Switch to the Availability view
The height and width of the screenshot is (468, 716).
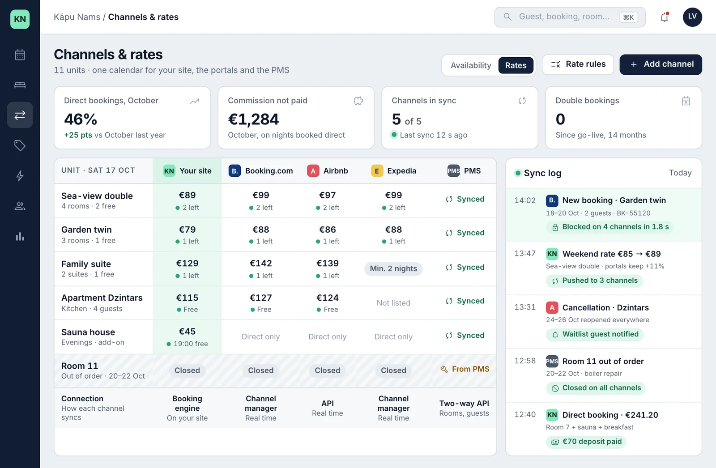(x=471, y=65)
